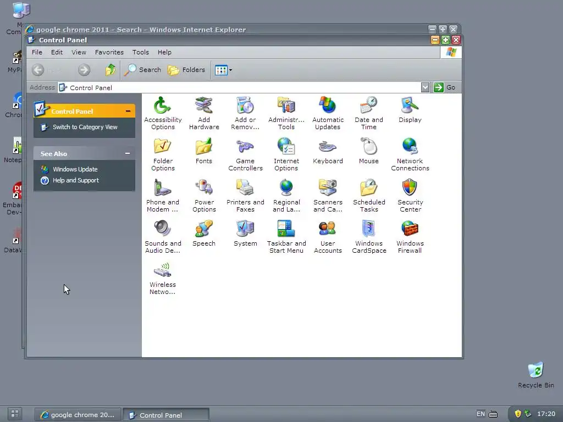
Task: Toggle the Folders pane button
Action: 187,70
